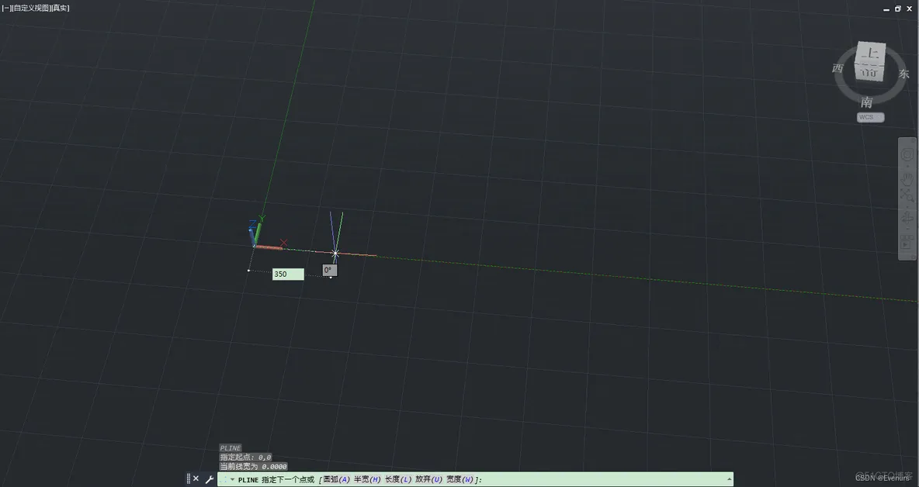Expand command history with arrow at right end

[729, 478]
